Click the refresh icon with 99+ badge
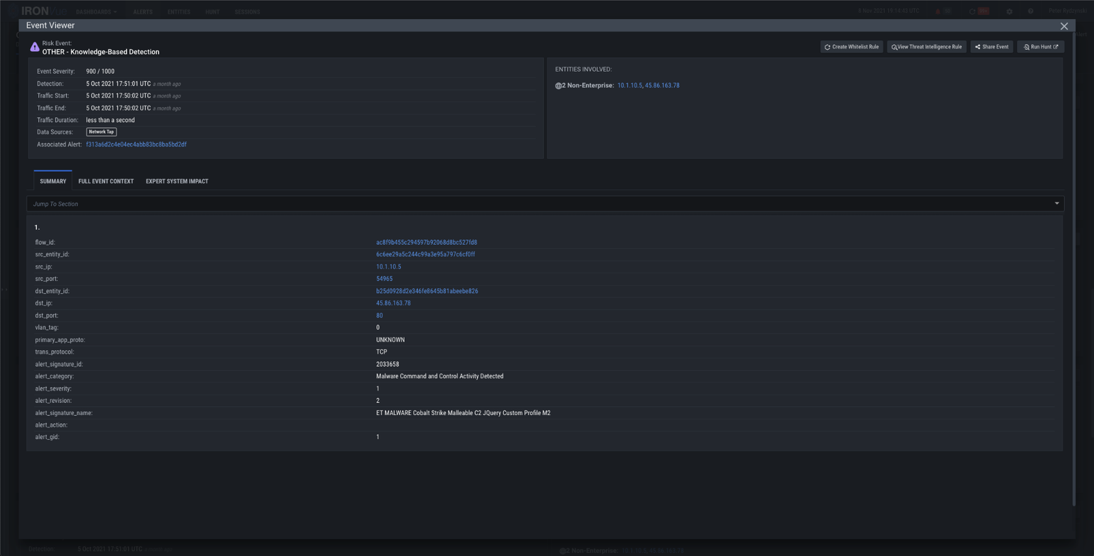This screenshot has height=556, width=1094. 972,11
